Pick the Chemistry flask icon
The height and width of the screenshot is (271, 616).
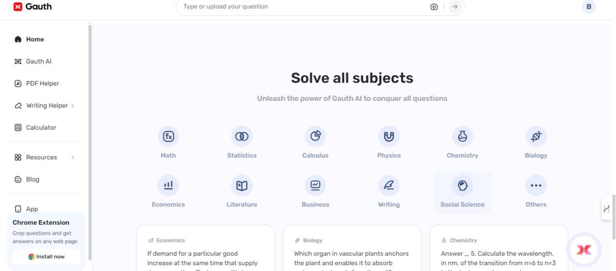coord(462,137)
